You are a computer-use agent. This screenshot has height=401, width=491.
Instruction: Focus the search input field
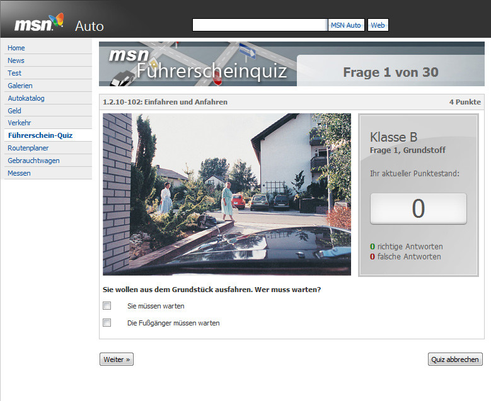click(x=260, y=25)
